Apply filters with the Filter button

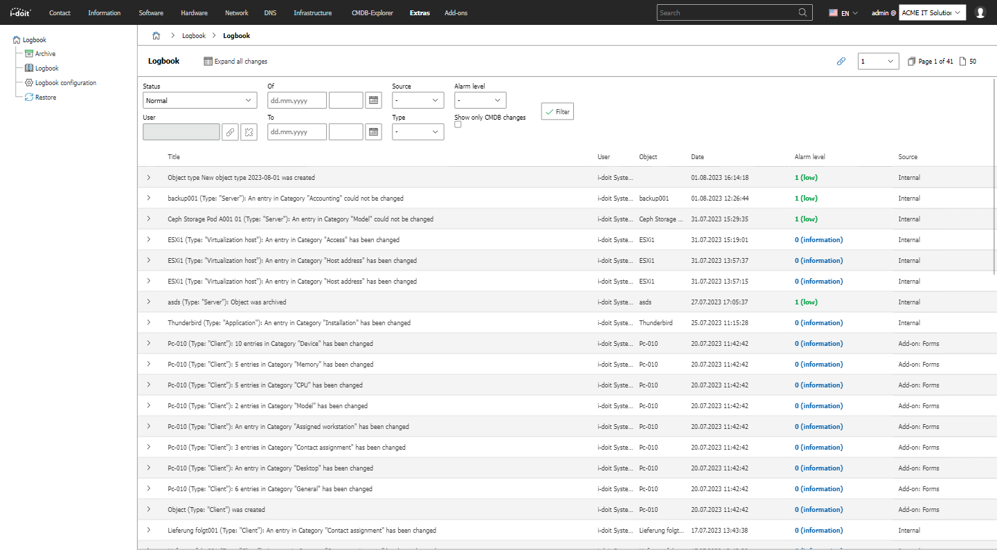[x=557, y=111]
